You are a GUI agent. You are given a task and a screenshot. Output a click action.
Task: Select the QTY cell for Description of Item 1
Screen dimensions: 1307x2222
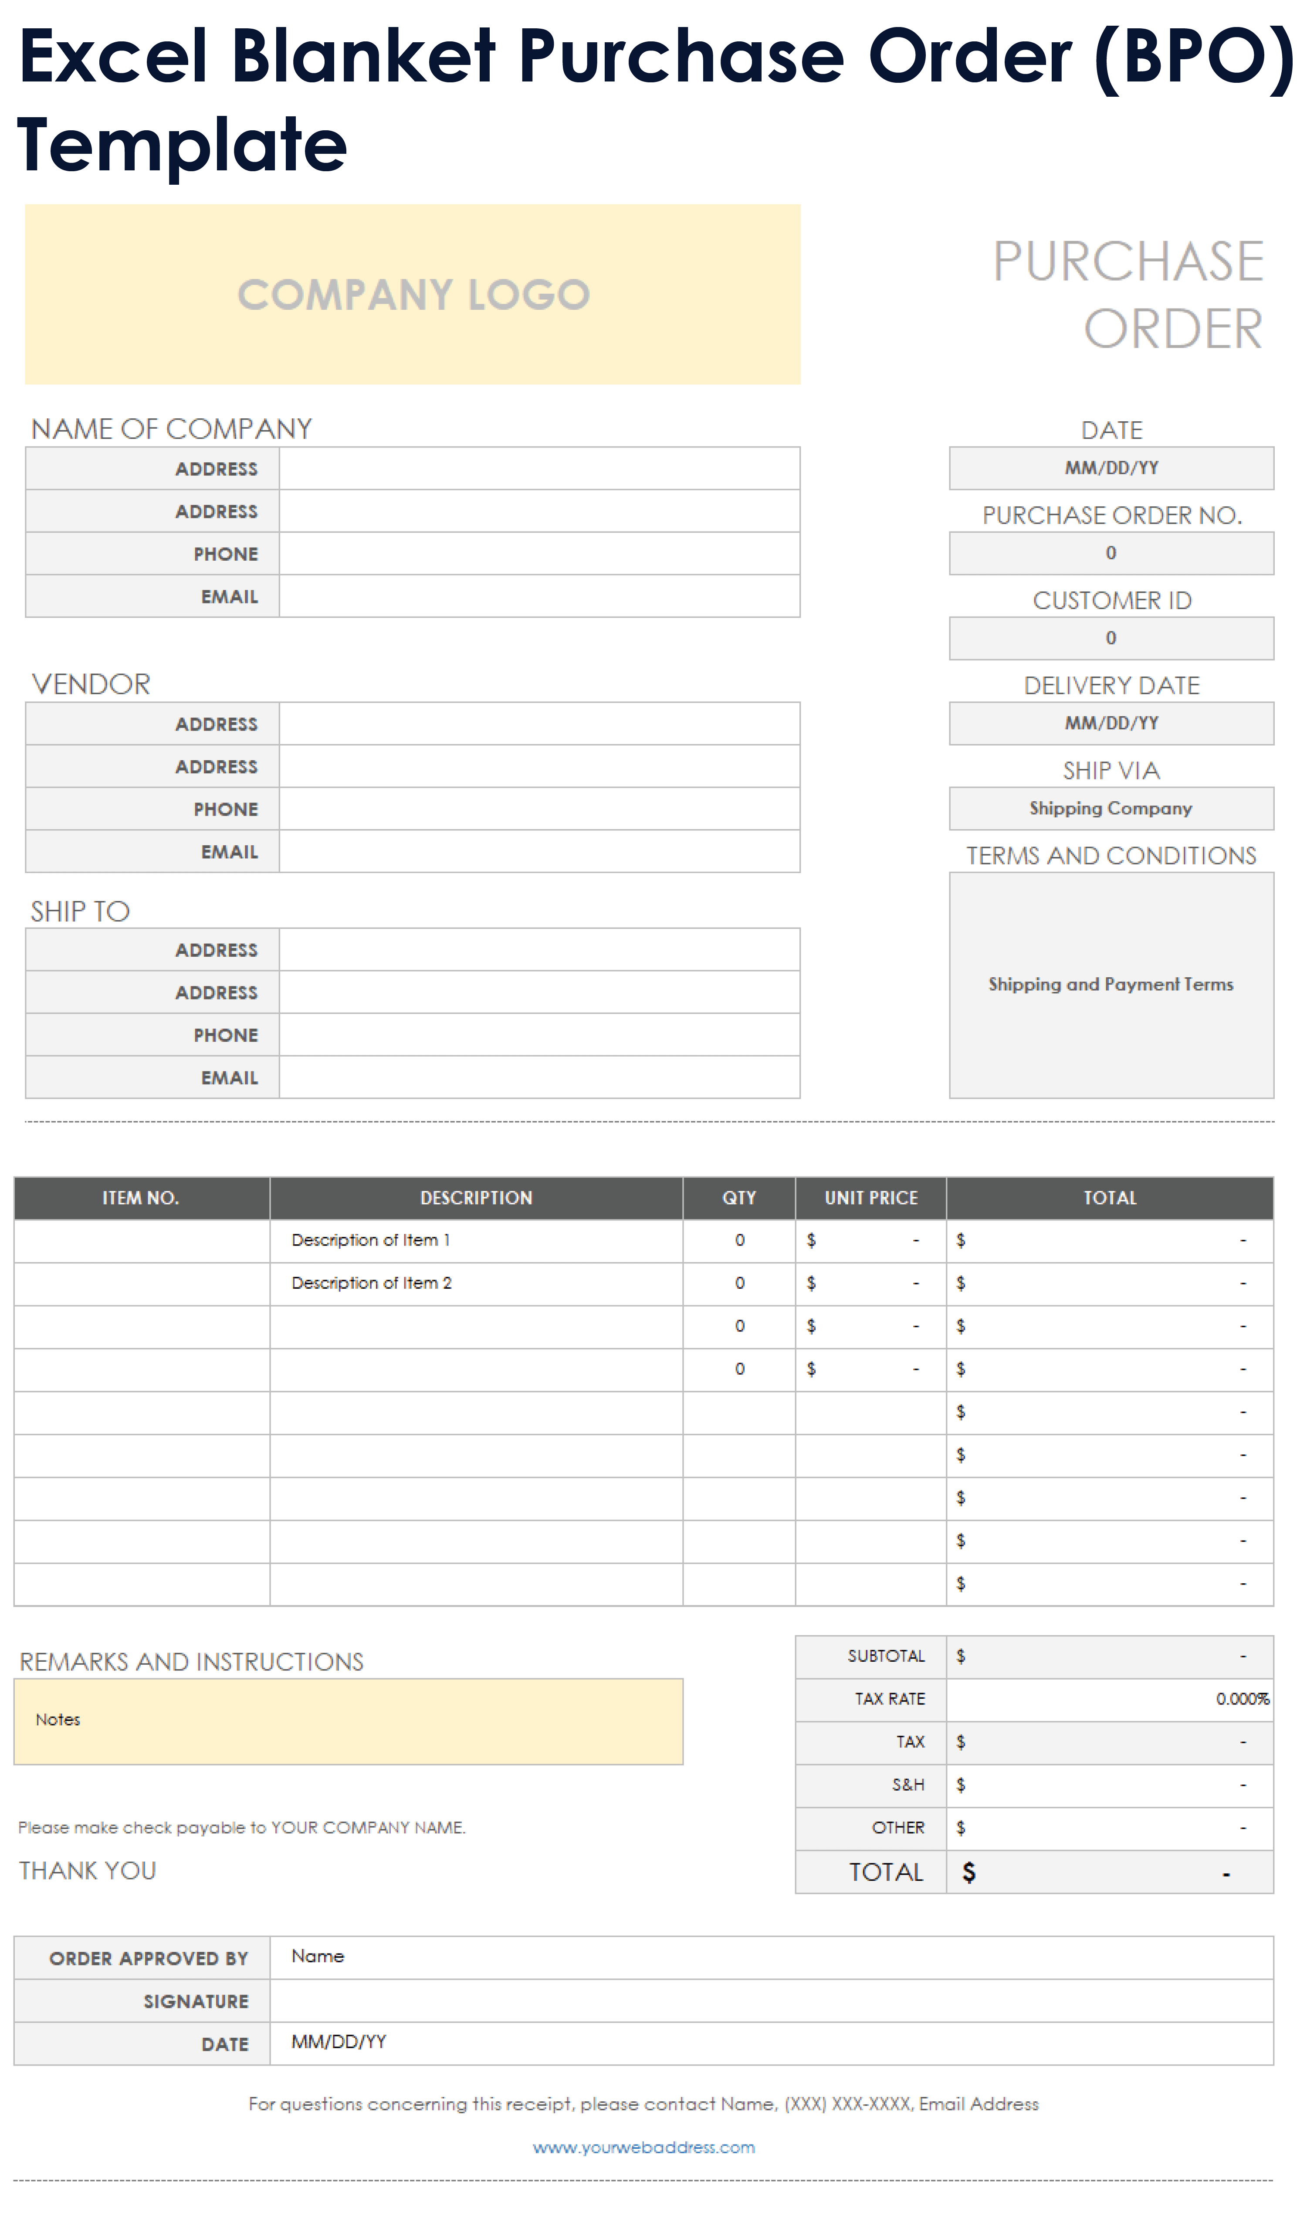click(x=739, y=1241)
